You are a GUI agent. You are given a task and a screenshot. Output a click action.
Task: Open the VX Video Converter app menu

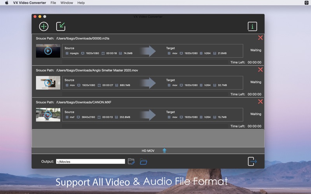30,3
